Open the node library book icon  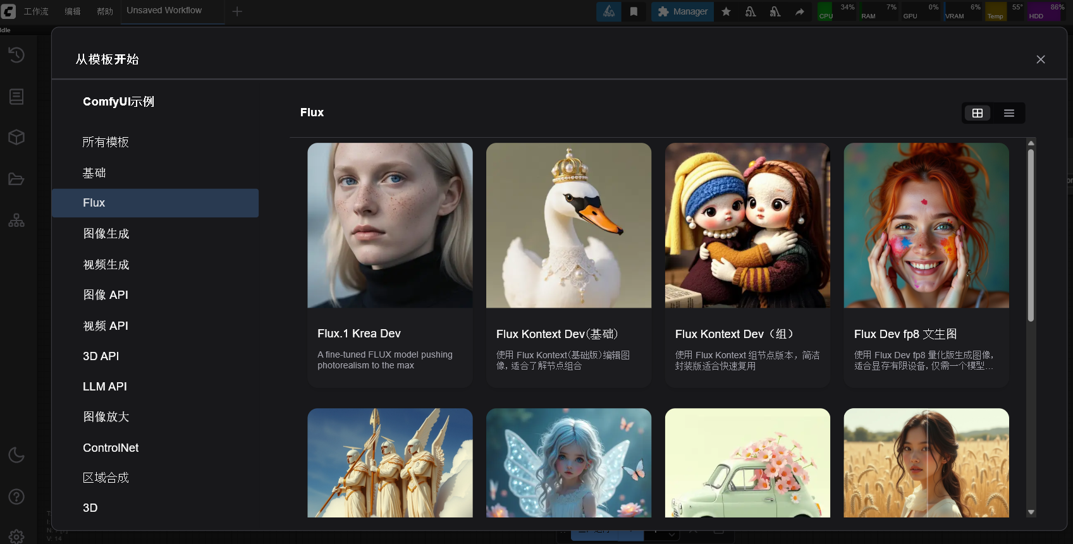pyautogui.click(x=16, y=96)
